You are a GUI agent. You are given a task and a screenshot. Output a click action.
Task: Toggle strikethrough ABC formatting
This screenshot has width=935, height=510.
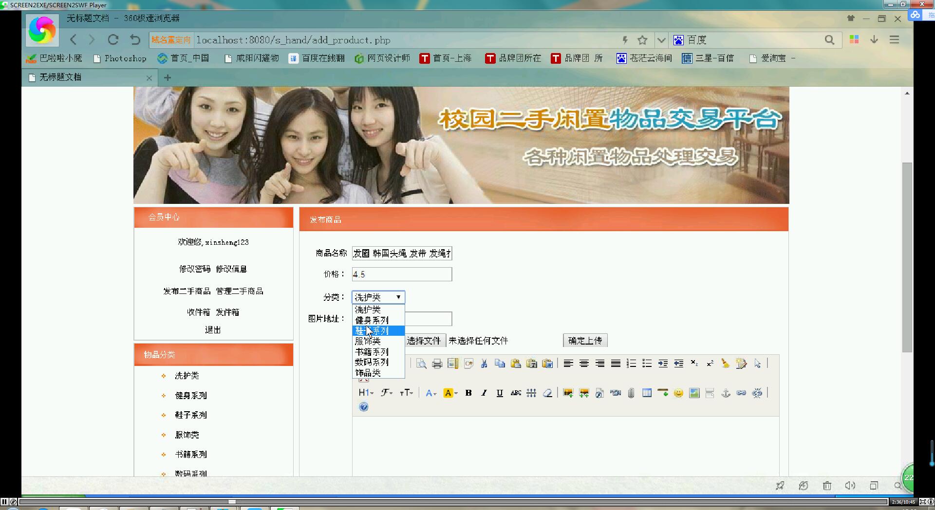[x=516, y=393]
